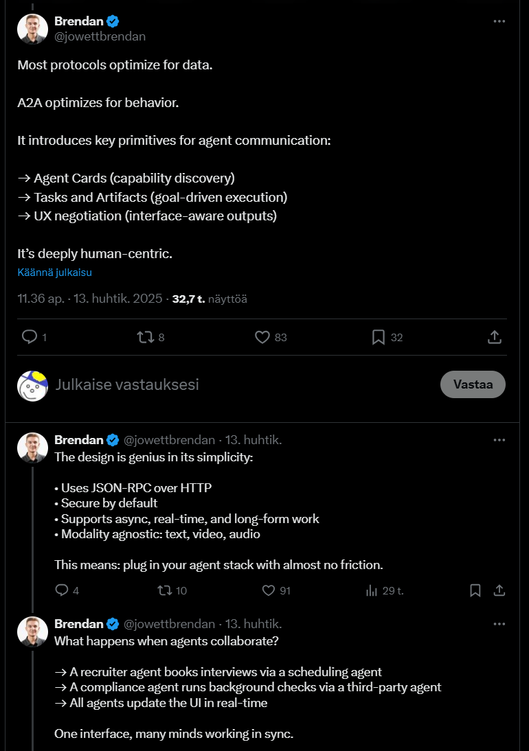Click Brendan's avatar on the main post
Image resolution: width=529 pixels, height=751 pixels.
coord(32,29)
